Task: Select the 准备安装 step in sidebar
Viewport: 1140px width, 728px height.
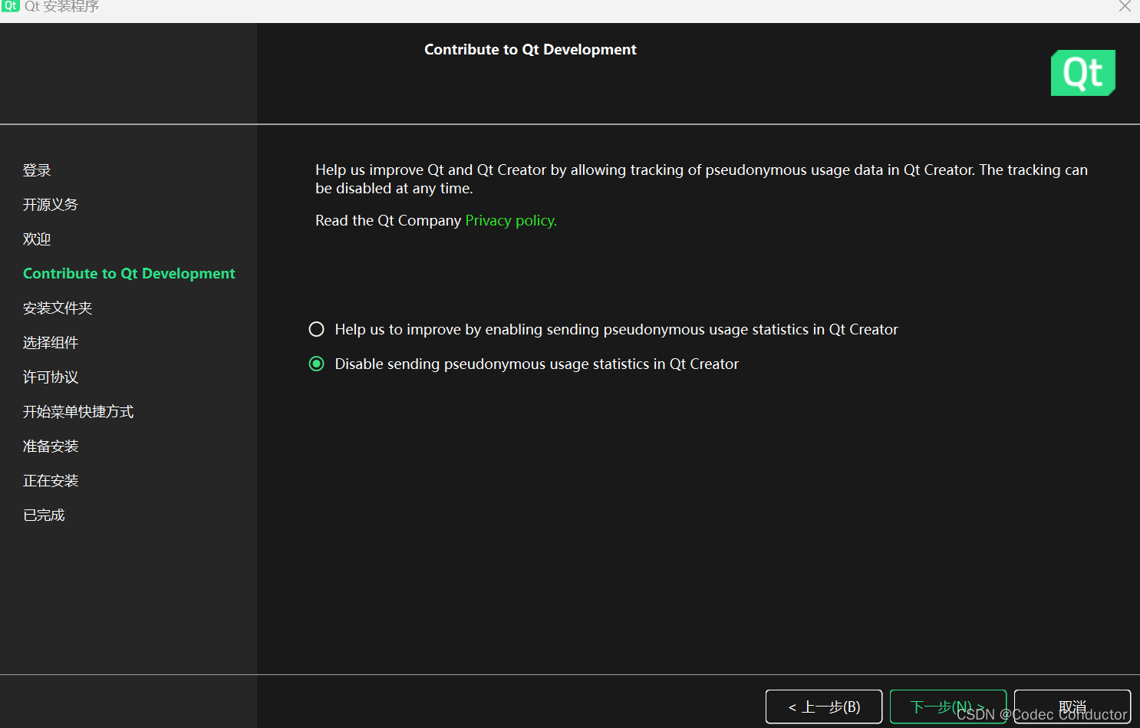Action: tap(51, 446)
